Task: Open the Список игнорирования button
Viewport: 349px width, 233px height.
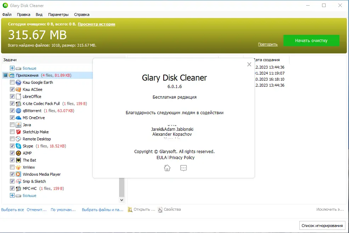Action: click(x=322, y=226)
